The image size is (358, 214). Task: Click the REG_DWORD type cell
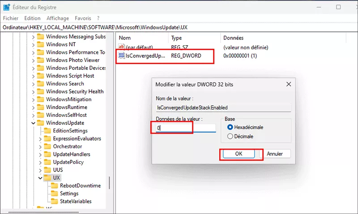coord(186,56)
